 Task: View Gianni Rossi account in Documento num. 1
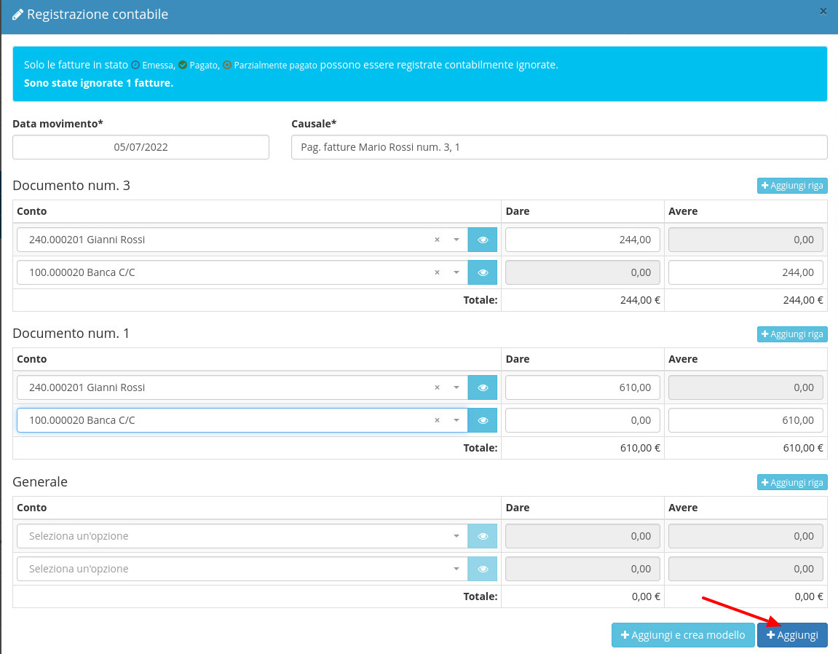482,387
